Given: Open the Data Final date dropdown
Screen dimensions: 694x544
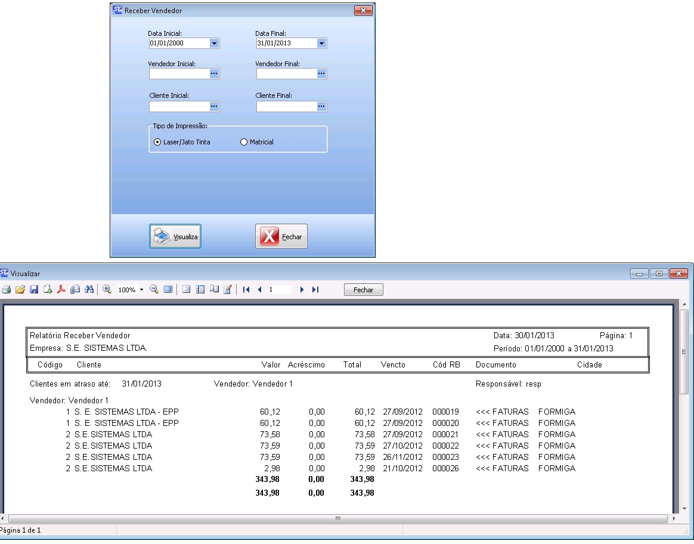Looking at the screenshot, I should [x=321, y=44].
